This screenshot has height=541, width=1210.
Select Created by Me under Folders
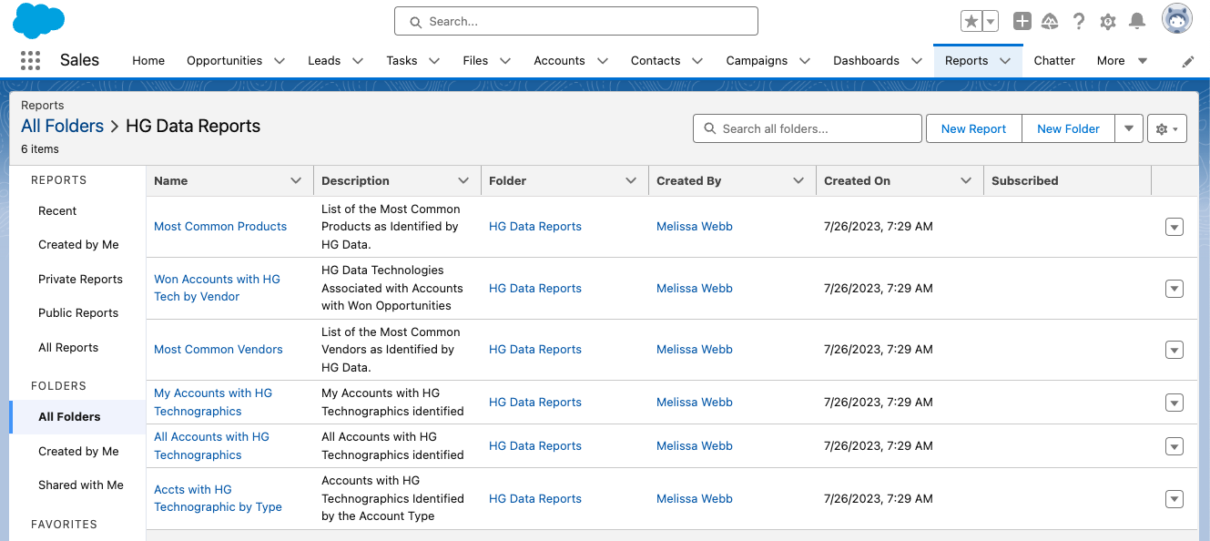pyautogui.click(x=78, y=452)
